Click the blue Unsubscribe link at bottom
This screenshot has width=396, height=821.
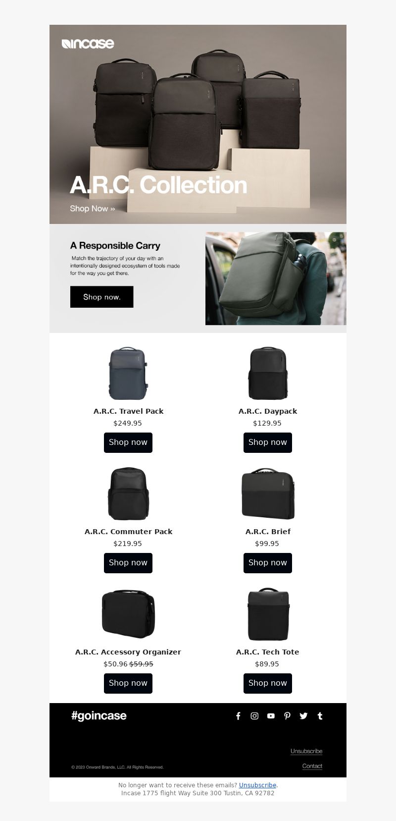point(257,785)
